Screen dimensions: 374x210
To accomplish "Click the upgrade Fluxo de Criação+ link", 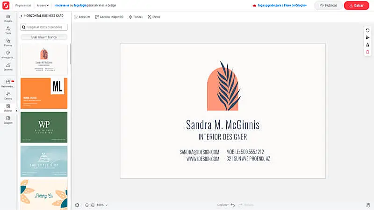I will [280, 5].
